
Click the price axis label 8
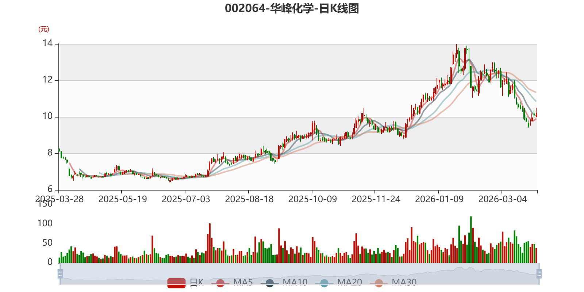tap(50, 153)
